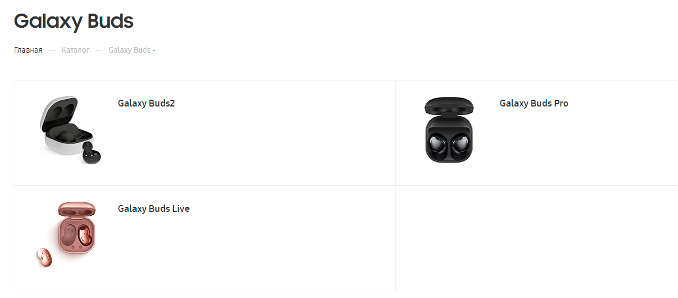
Task: Open the Galaxy Buds2 product title
Action: [x=146, y=104]
